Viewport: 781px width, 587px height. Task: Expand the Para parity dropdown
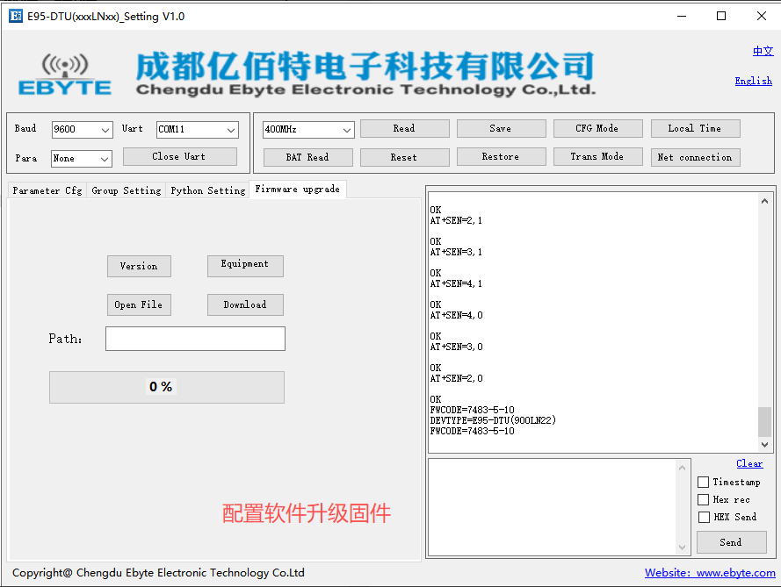(81, 159)
